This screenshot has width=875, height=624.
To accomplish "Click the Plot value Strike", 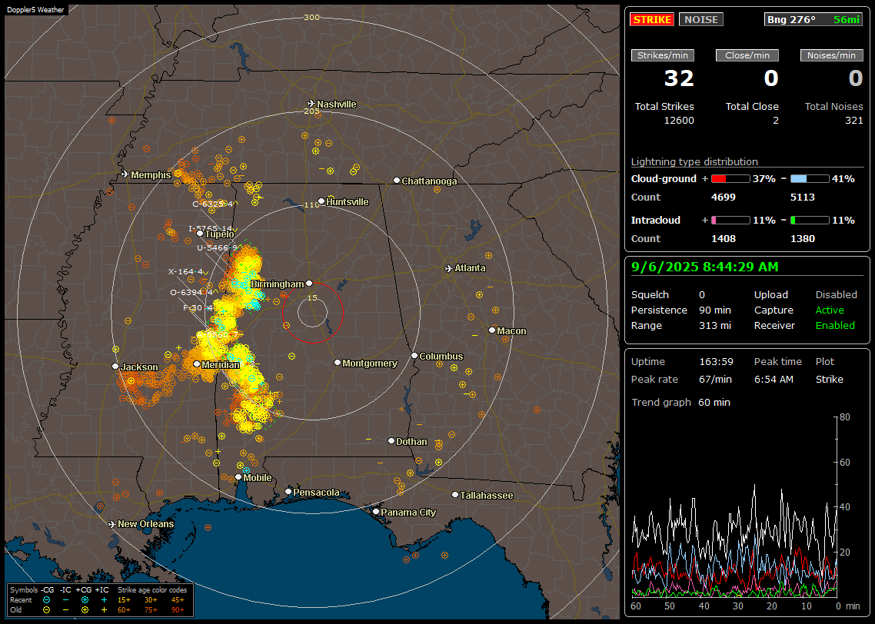I will pos(829,379).
